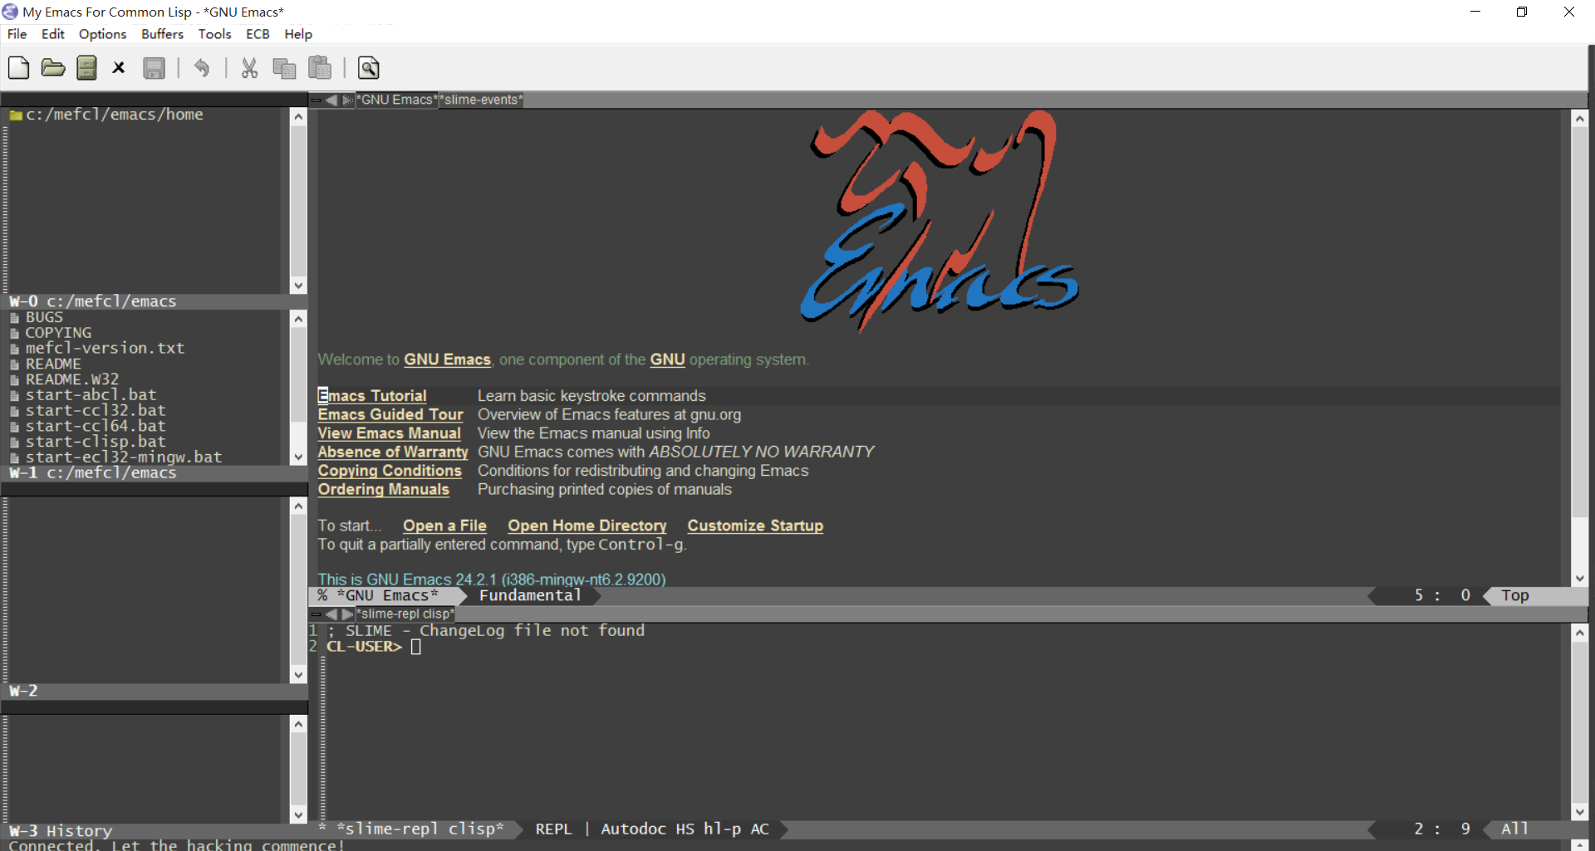The height and width of the screenshot is (851, 1595).
Task: Open the ECB menu
Action: pyautogui.click(x=258, y=34)
